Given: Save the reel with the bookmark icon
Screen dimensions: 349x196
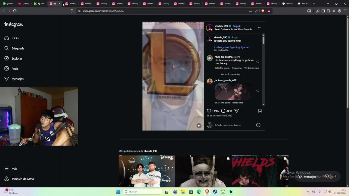Looking at the screenshot, I should coord(260,111).
